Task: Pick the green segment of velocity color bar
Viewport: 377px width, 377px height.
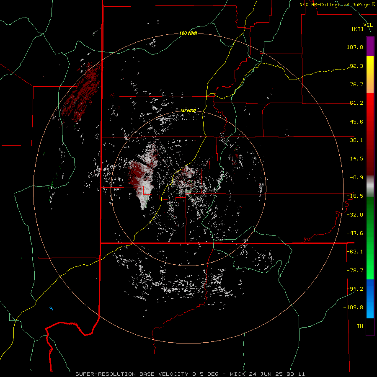Action: [x=370, y=238]
